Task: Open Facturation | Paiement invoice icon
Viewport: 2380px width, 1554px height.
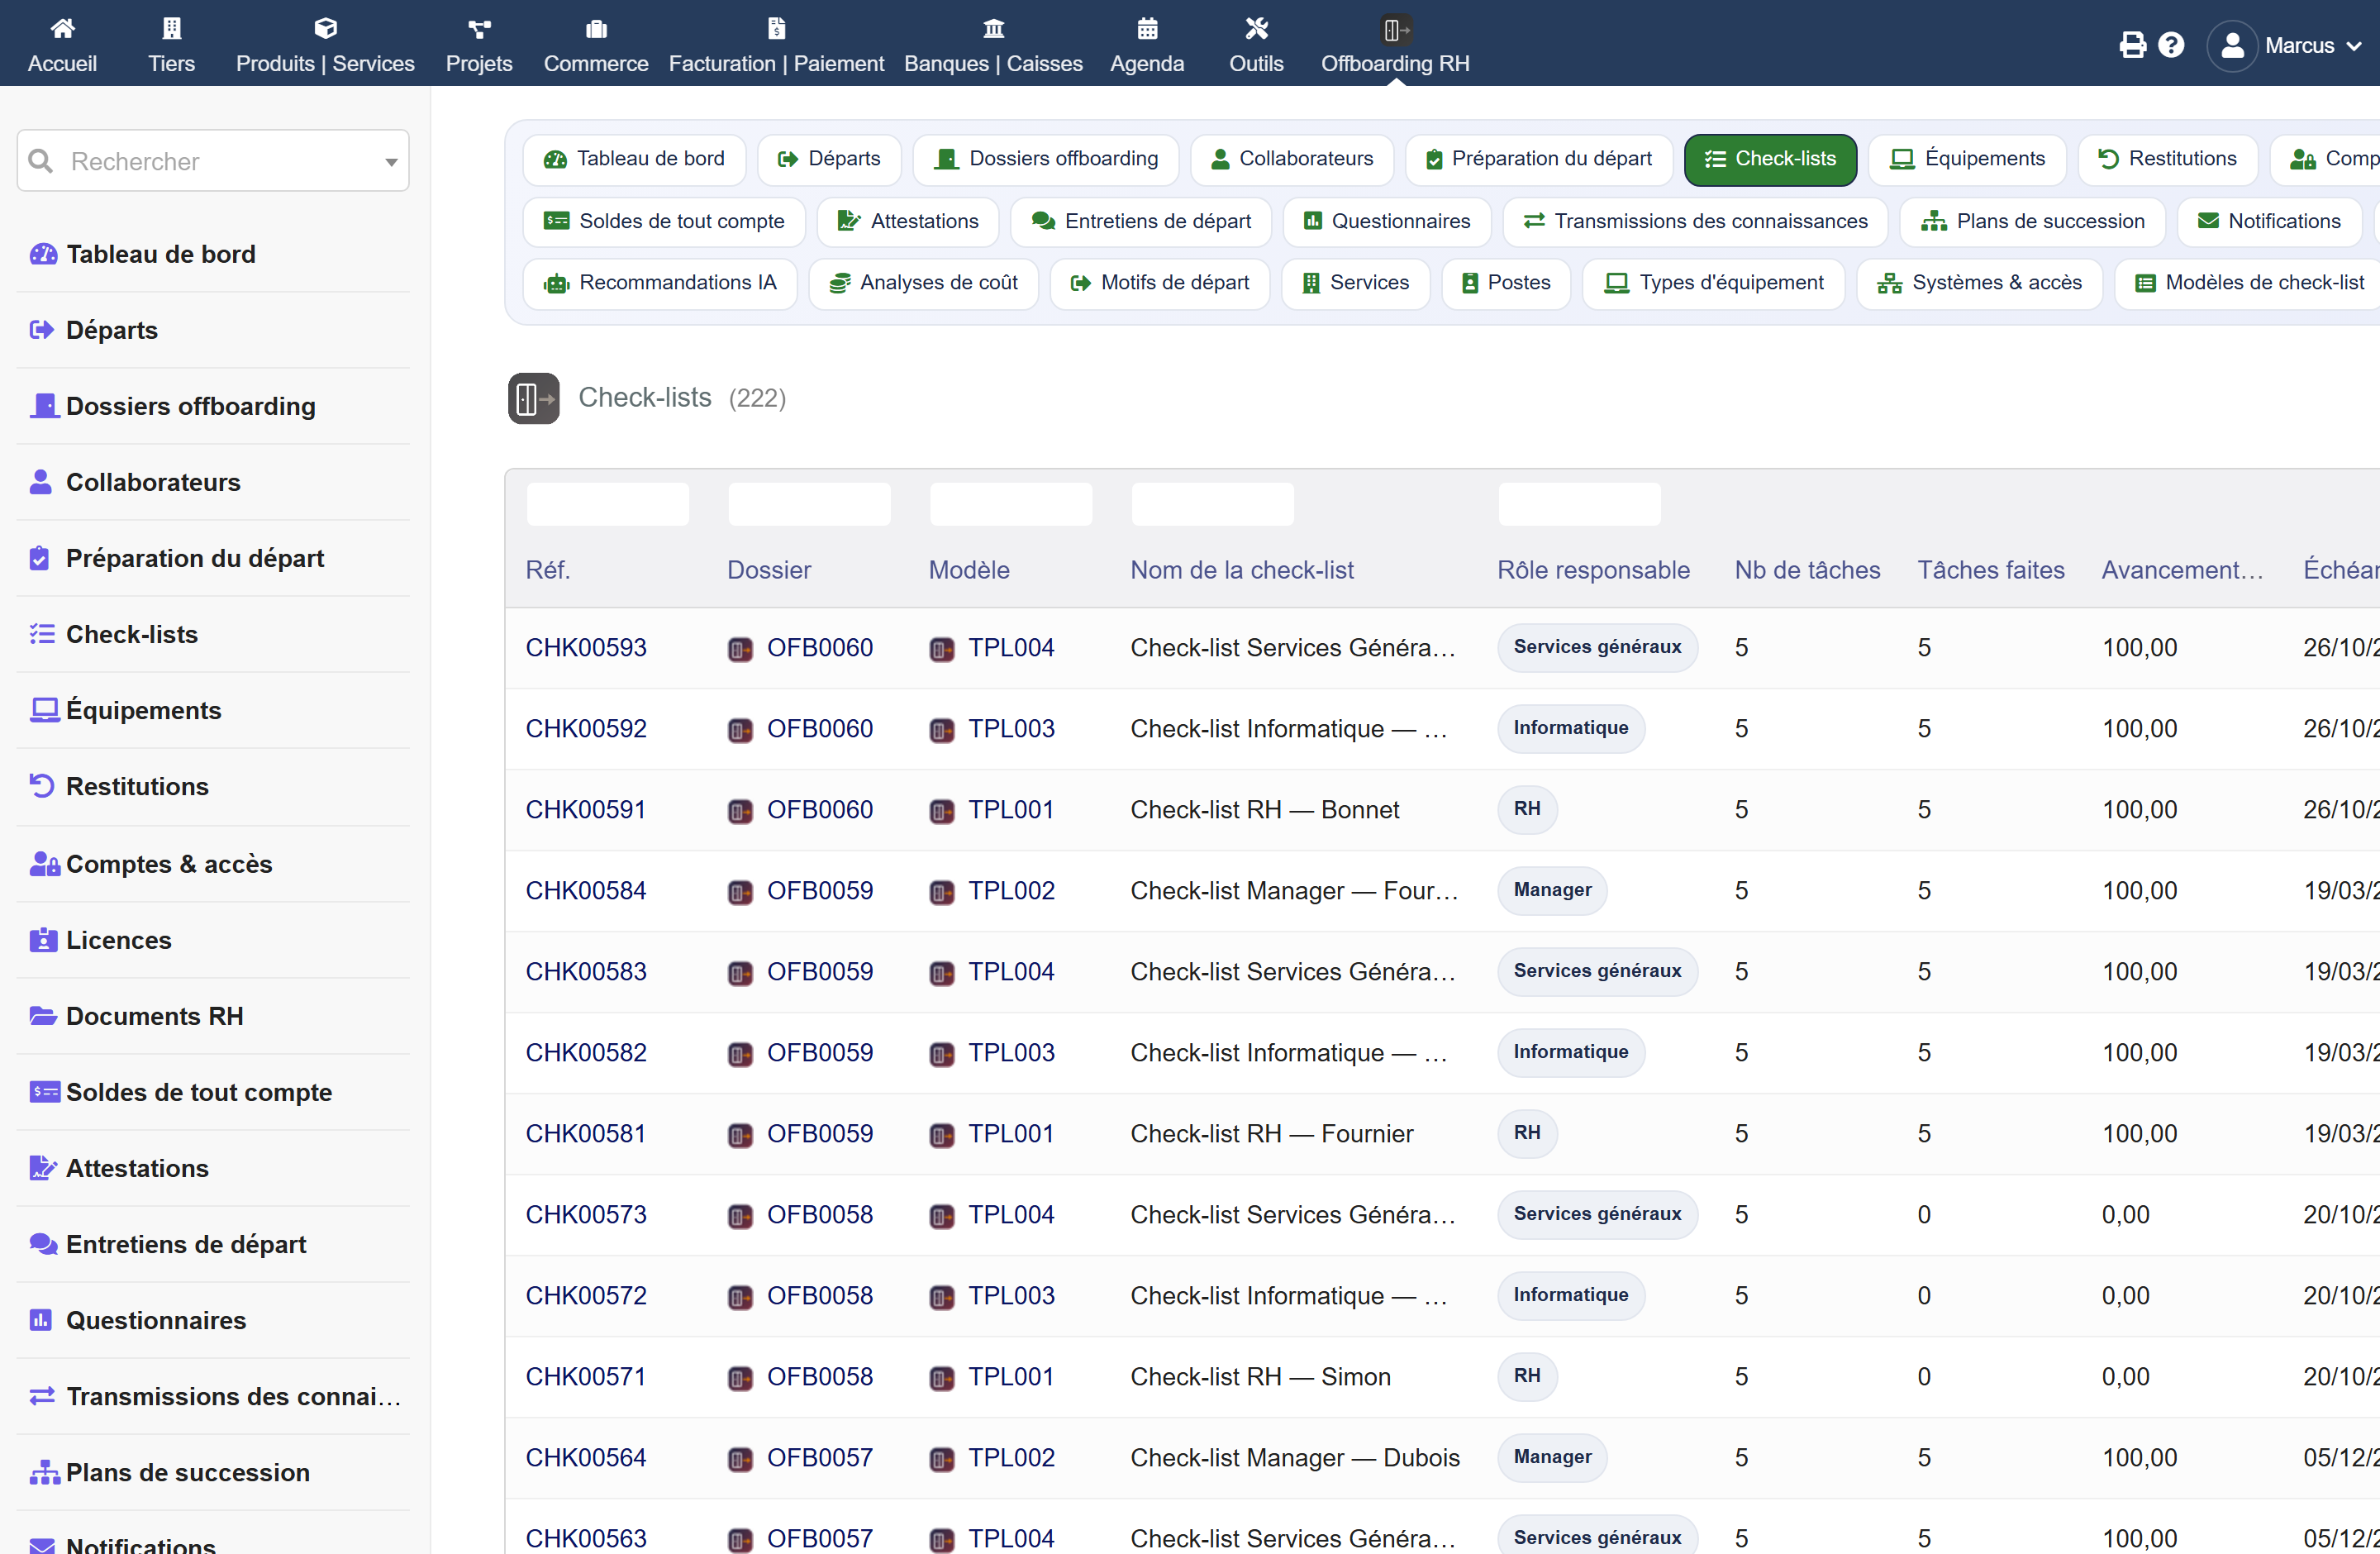Action: coord(776,28)
